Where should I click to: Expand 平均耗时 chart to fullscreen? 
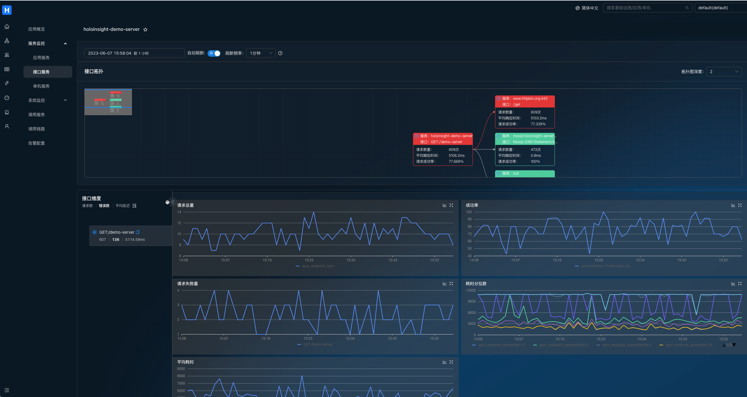[451, 362]
